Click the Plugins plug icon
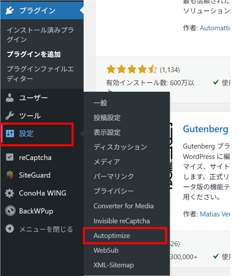The height and width of the screenshot is (276, 239). (10, 10)
